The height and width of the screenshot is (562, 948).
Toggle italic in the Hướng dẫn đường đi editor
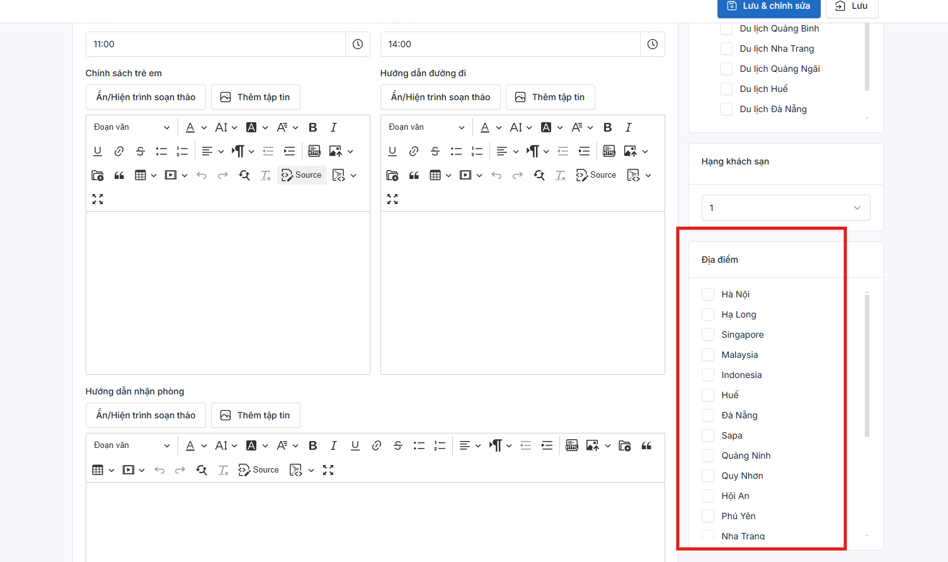[628, 127]
